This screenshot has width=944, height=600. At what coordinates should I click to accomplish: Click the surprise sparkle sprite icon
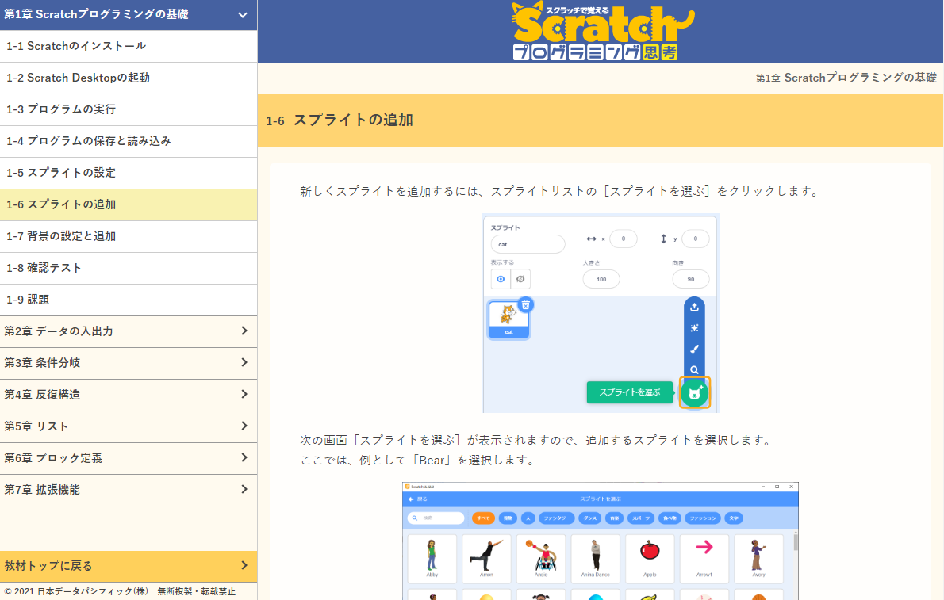[694, 328]
